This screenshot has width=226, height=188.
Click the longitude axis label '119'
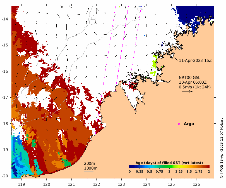click(21, 185)
